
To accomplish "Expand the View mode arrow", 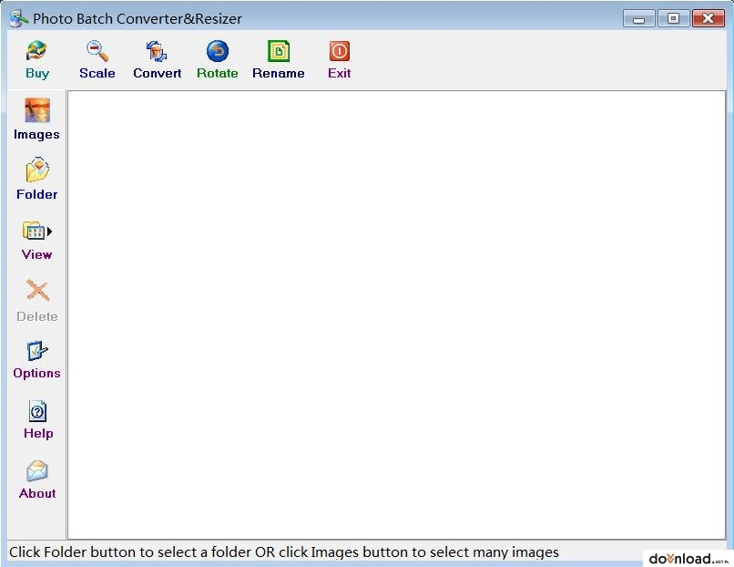I will coord(49,232).
